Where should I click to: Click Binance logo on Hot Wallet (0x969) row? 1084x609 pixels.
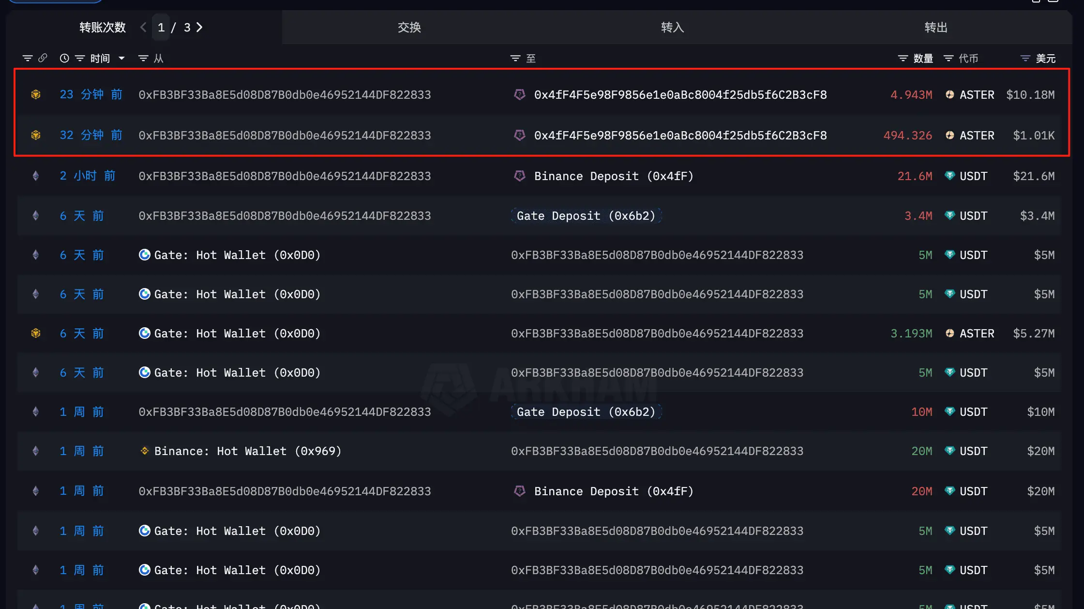144,451
